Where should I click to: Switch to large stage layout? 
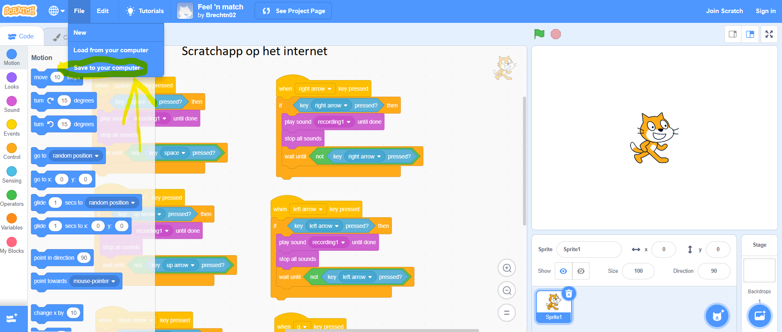pos(750,34)
